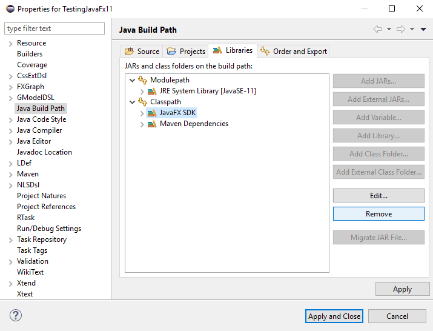The image size is (433, 331).
Task: Expand the Maven Dependencies node
Action: point(142,124)
